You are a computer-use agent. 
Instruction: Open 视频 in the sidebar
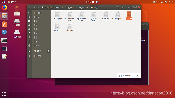[39, 25]
